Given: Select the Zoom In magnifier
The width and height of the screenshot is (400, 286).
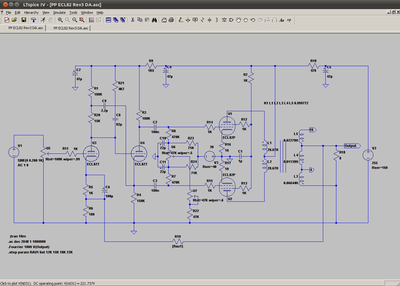Looking at the screenshot, I should [60, 20].
